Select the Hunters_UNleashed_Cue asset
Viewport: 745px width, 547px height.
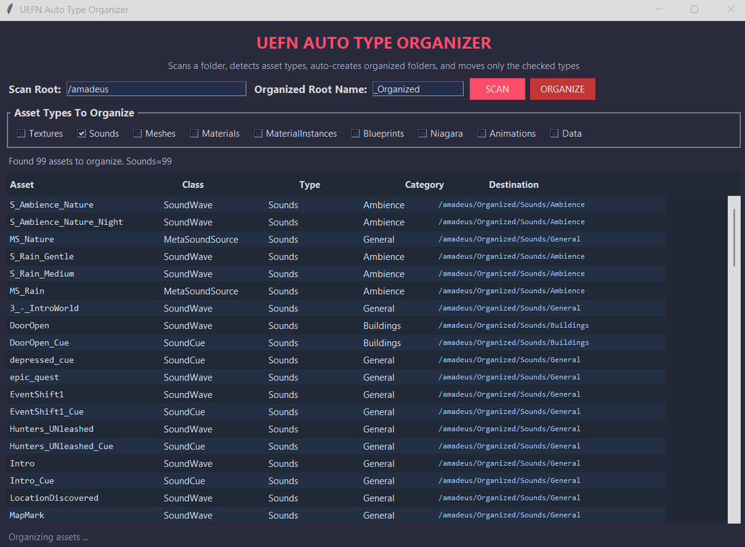point(336,446)
